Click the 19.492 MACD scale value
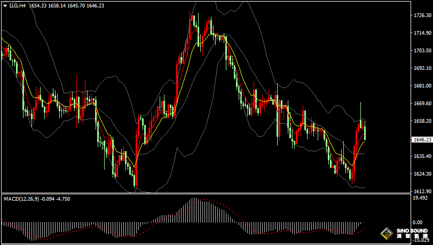This screenshot has width=433, height=245. [420, 197]
